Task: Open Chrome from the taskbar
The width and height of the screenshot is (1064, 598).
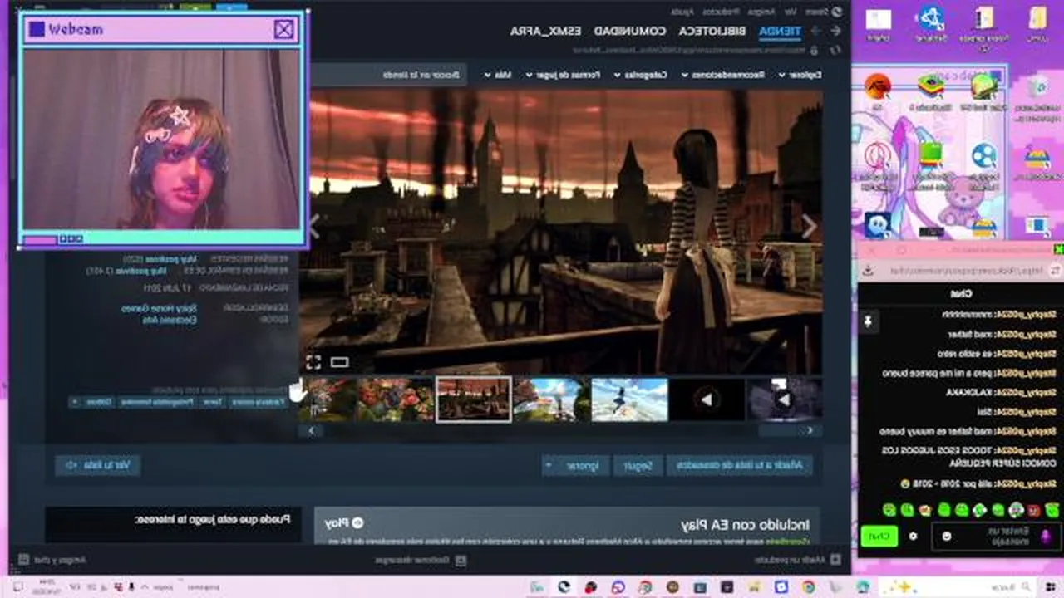Action: click(809, 587)
